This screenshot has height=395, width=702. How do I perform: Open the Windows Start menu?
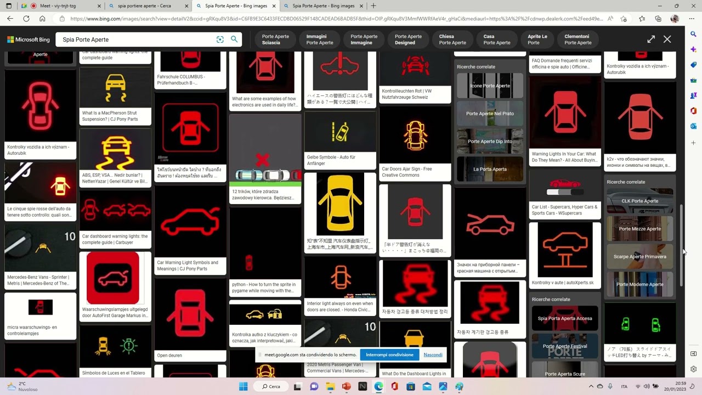[243, 387]
